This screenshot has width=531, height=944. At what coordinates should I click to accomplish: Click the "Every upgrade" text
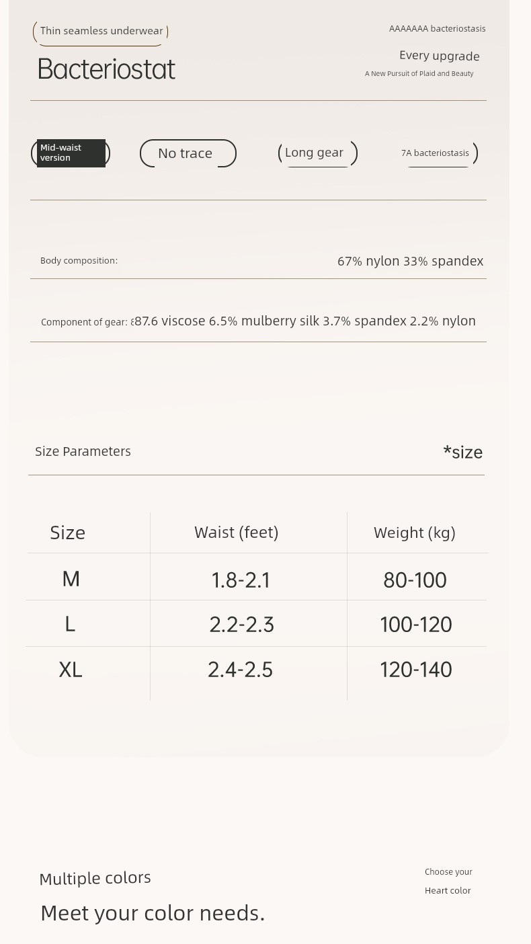[x=439, y=56]
